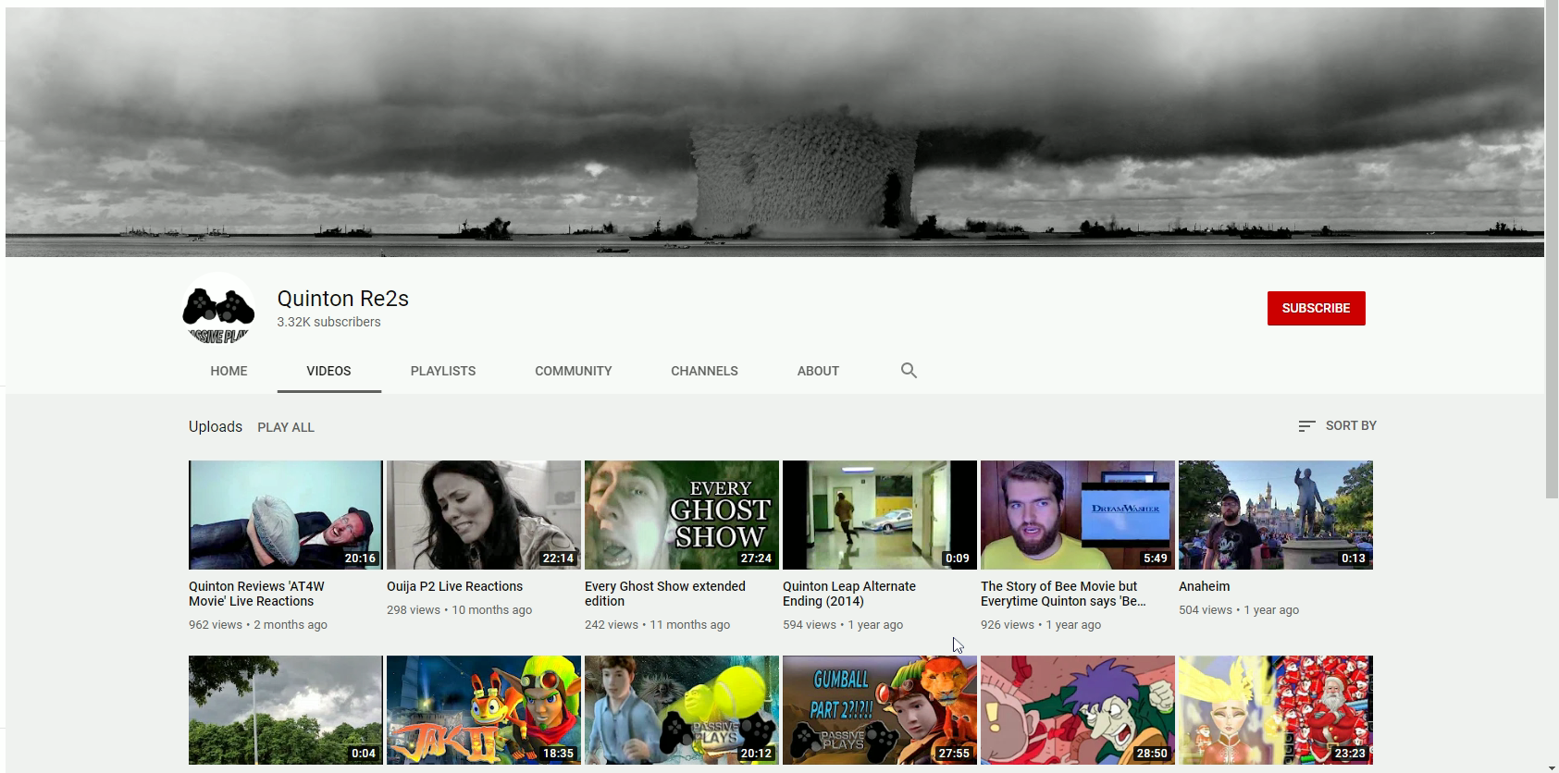Go to the Community tab
The width and height of the screenshot is (1559, 773).
(x=574, y=371)
